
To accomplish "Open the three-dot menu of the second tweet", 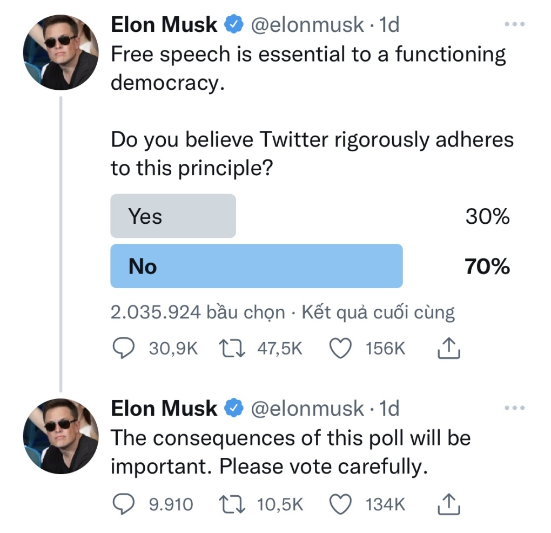I will [x=514, y=408].
